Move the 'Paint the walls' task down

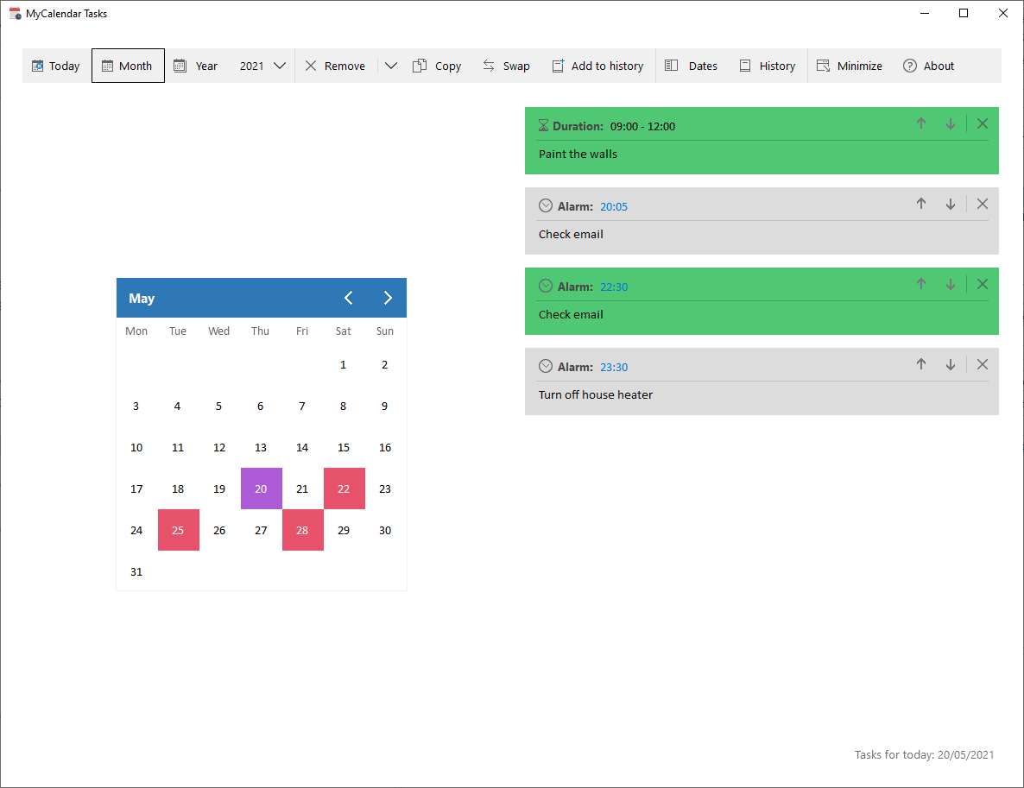click(x=950, y=124)
